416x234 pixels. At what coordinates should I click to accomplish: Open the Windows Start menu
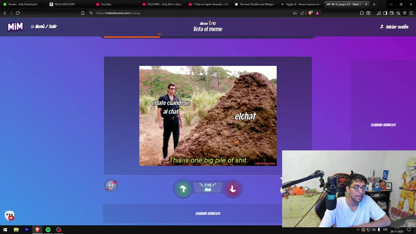5,230
